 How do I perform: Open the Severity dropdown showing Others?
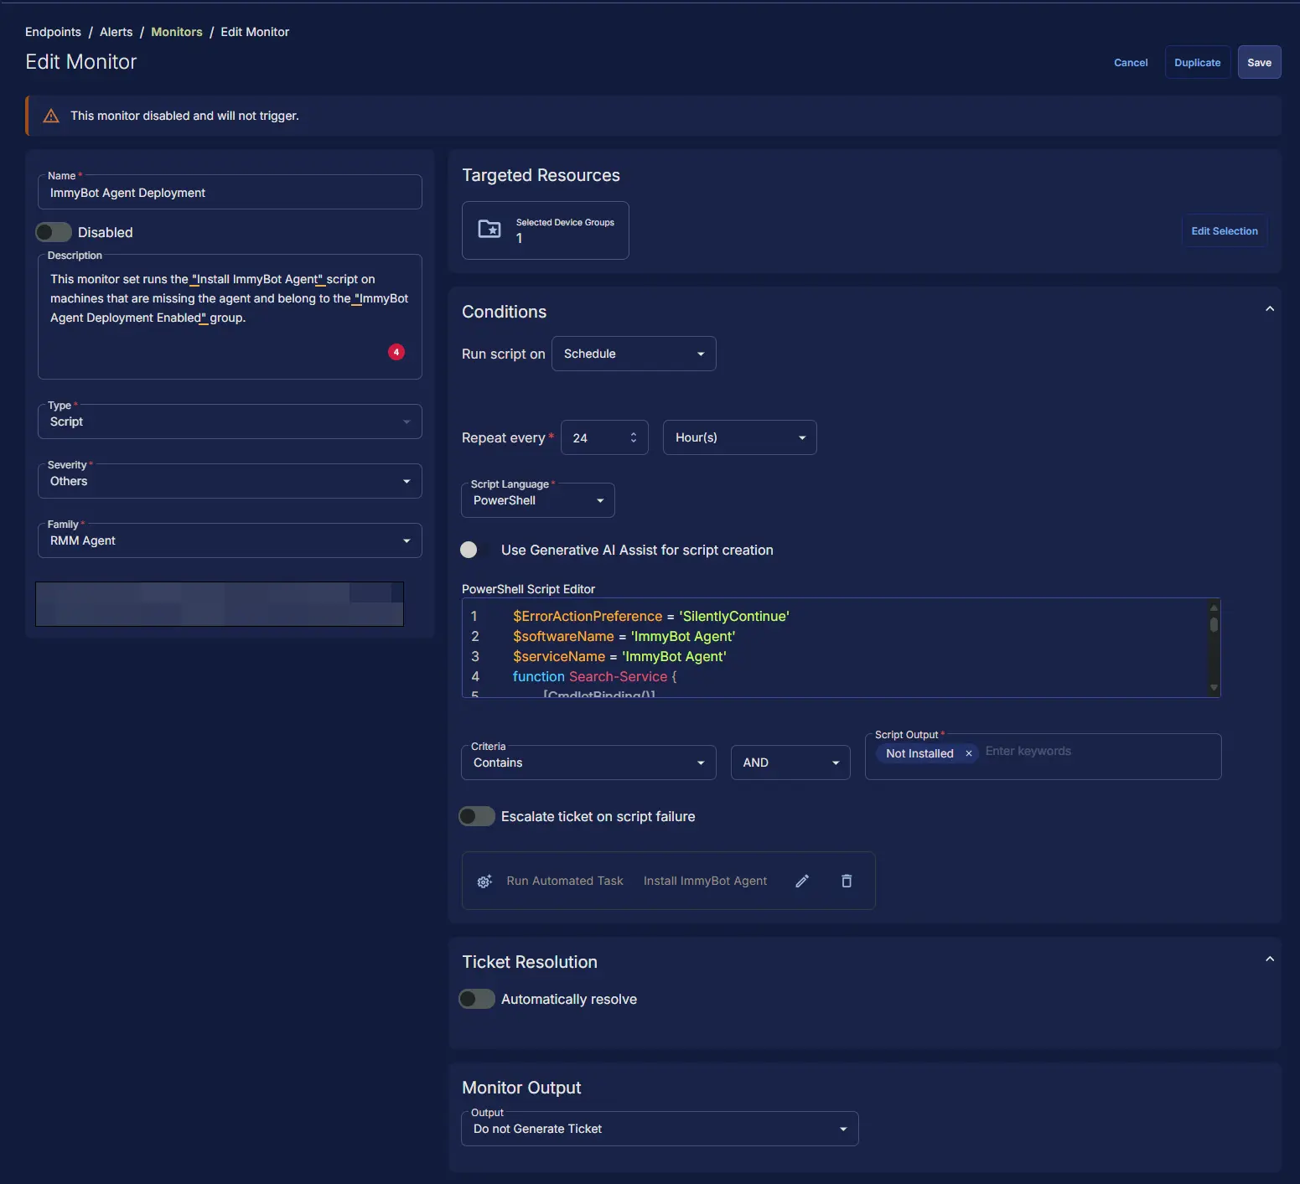point(230,481)
